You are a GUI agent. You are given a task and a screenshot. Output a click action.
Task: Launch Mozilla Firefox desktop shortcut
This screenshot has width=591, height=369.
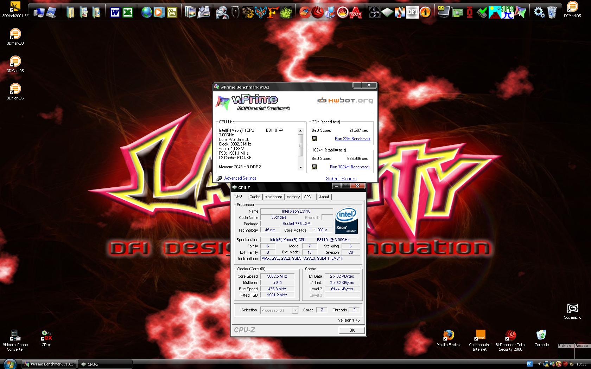pos(449,338)
